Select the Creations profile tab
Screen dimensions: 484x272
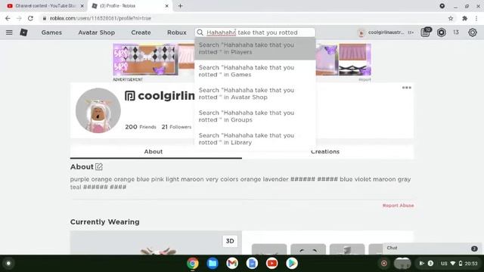point(325,151)
